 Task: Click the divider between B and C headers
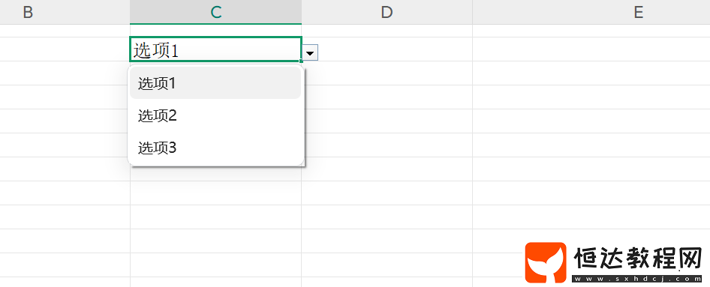(130, 12)
